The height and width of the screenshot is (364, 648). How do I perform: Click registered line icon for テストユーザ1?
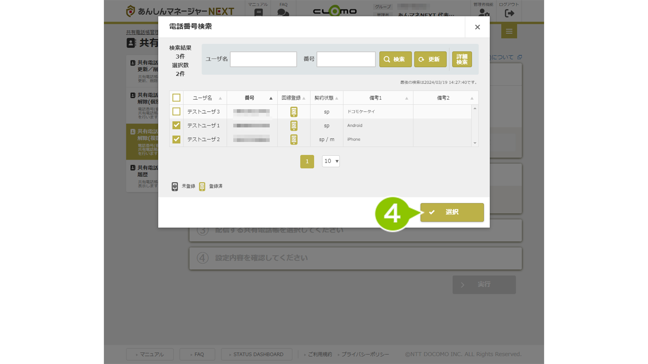point(294,126)
